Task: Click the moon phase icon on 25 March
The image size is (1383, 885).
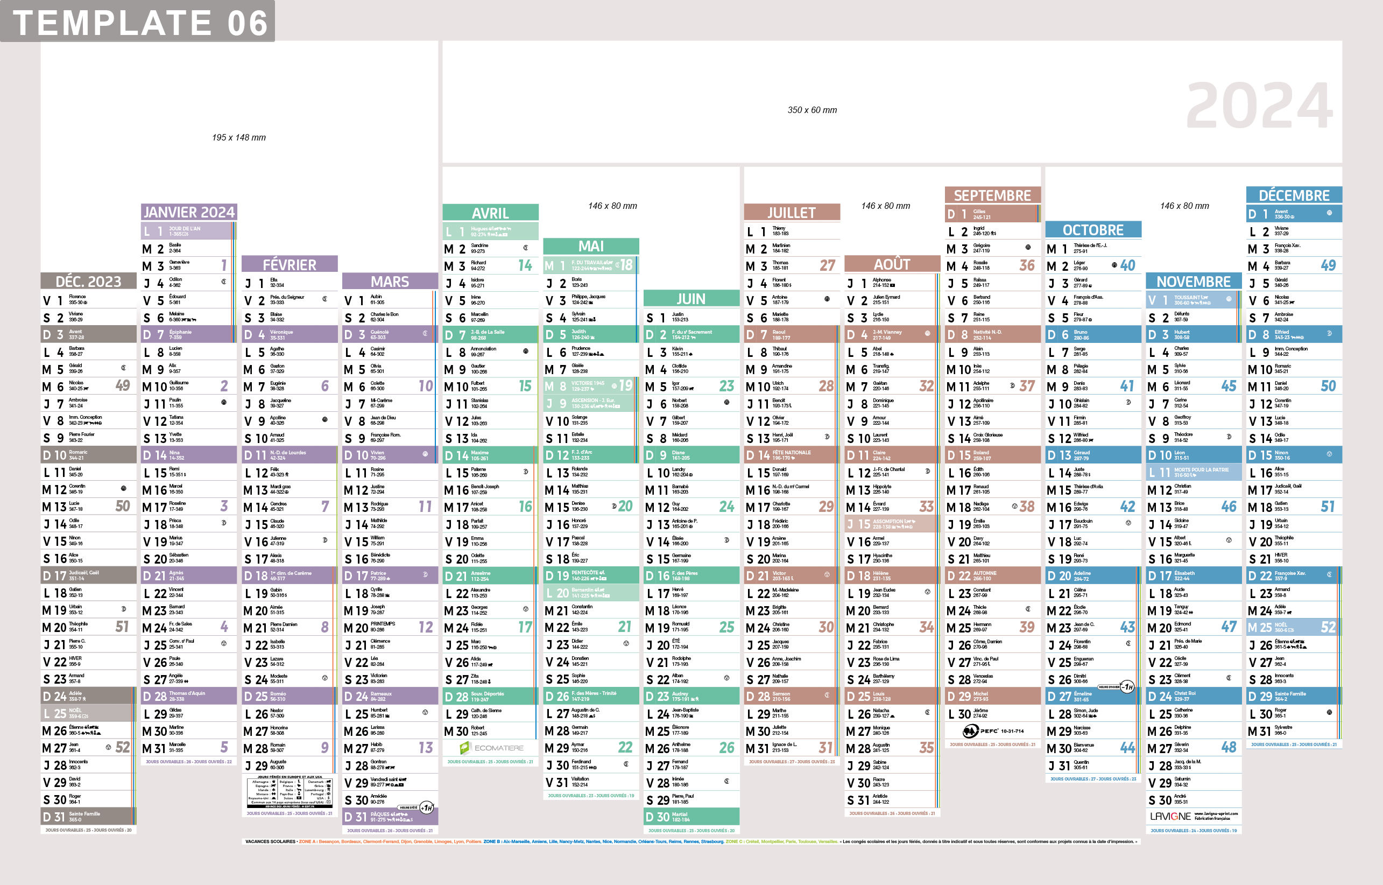Action: pos(425,713)
